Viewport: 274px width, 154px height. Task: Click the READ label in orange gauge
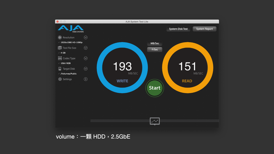(187, 81)
